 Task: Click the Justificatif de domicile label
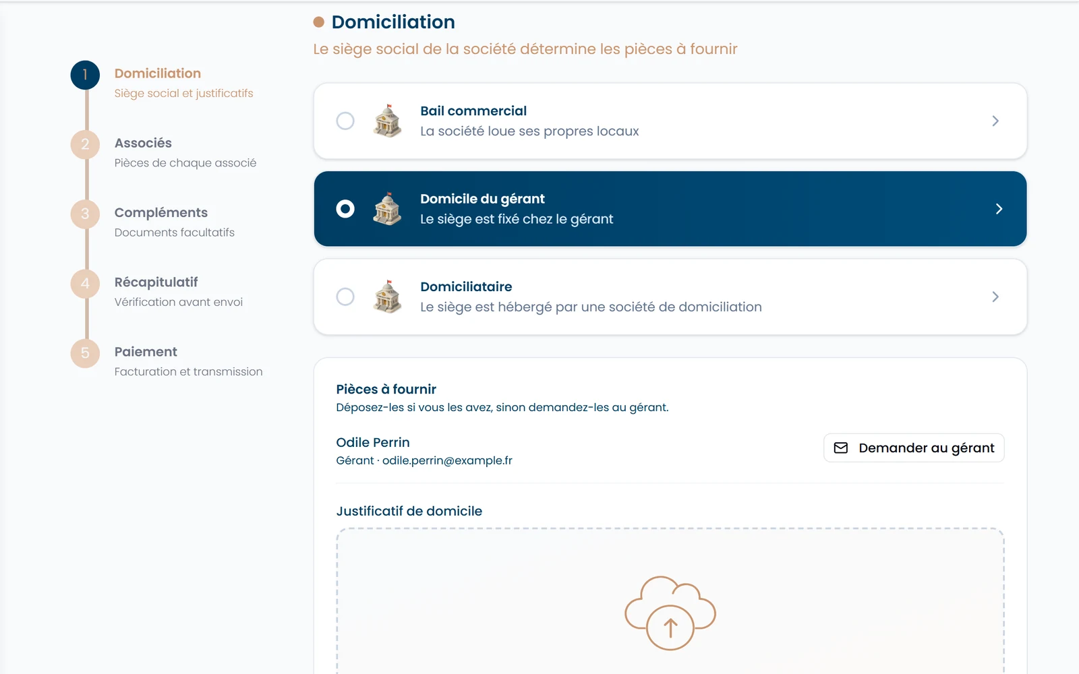pos(409,511)
